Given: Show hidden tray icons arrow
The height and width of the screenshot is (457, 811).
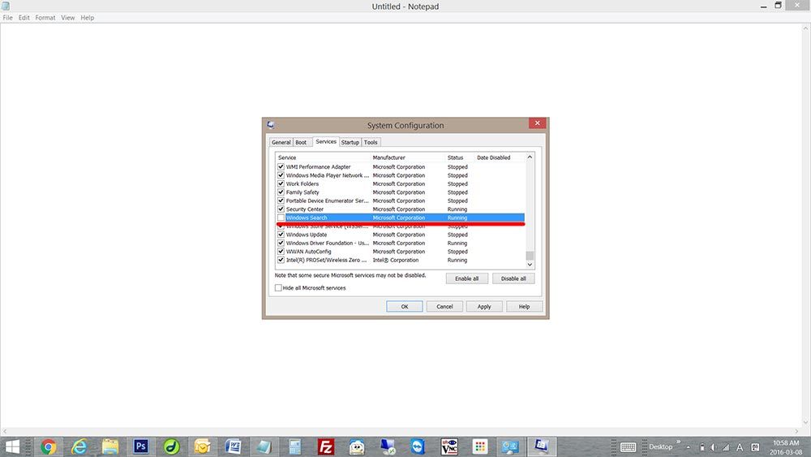Looking at the screenshot, I should (689, 447).
